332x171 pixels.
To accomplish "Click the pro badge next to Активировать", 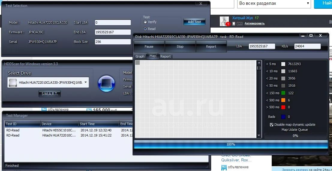I will 239,23.
